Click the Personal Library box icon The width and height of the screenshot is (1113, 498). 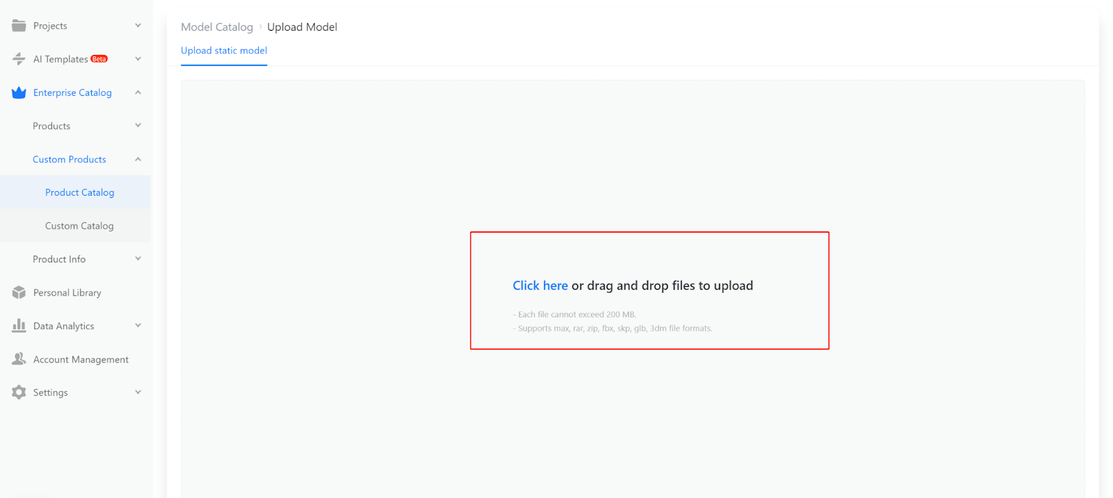[x=19, y=292]
